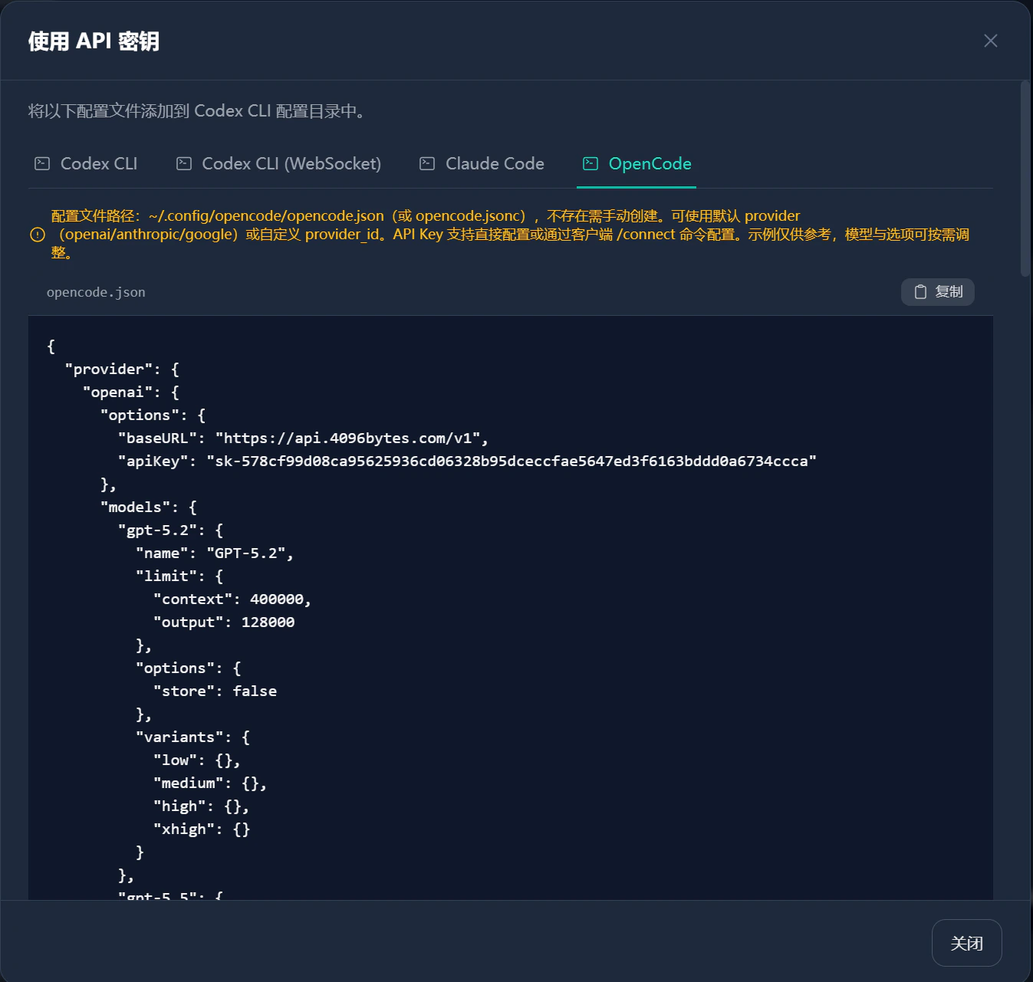Screen dimensions: 1033x982
Task: Click the "output": 128000 line
Action: click(x=224, y=622)
